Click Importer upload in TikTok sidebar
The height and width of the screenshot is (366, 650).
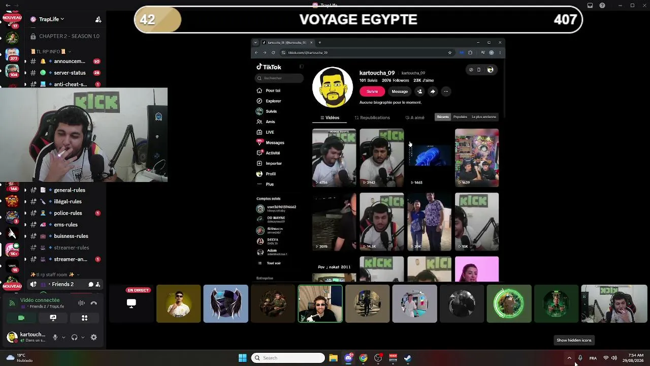(269, 163)
